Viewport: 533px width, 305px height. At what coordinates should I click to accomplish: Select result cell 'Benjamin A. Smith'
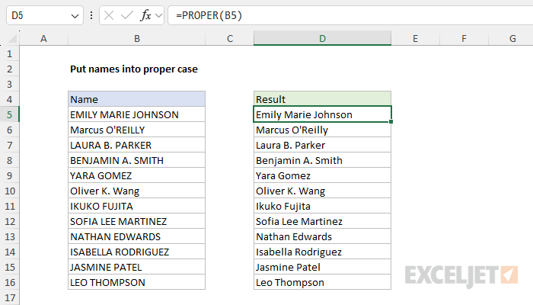(x=322, y=160)
